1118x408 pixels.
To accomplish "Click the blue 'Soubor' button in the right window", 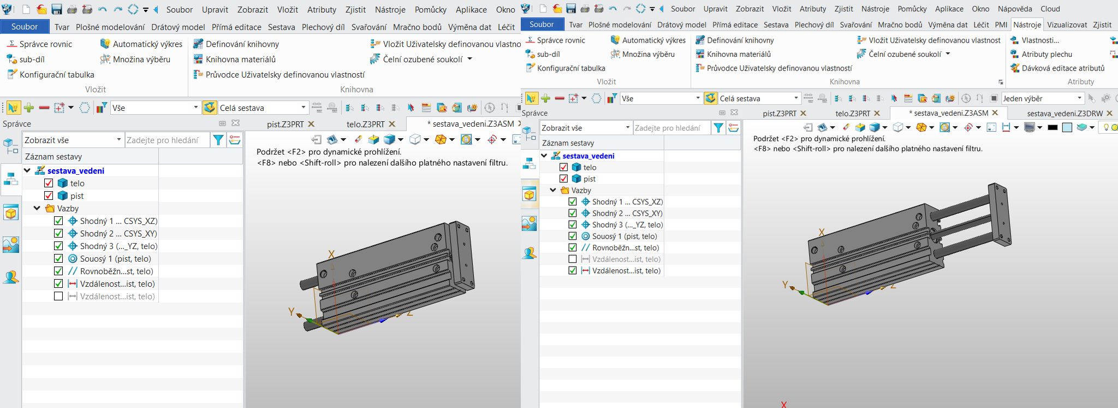I will (x=541, y=24).
